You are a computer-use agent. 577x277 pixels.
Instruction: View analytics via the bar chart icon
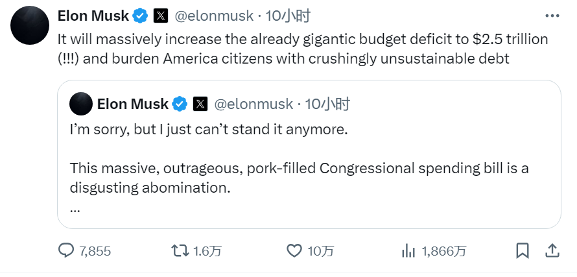pyautogui.click(x=408, y=251)
